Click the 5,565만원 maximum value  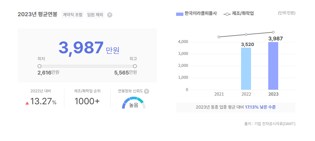[x=126, y=72]
